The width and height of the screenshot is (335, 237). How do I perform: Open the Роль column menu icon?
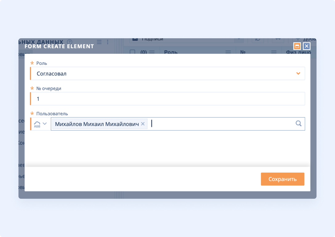228,52
